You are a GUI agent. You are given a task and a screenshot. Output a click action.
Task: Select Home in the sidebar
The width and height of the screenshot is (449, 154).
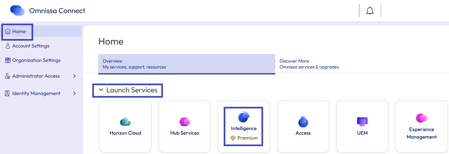pyautogui.click(x=41, y=31)
